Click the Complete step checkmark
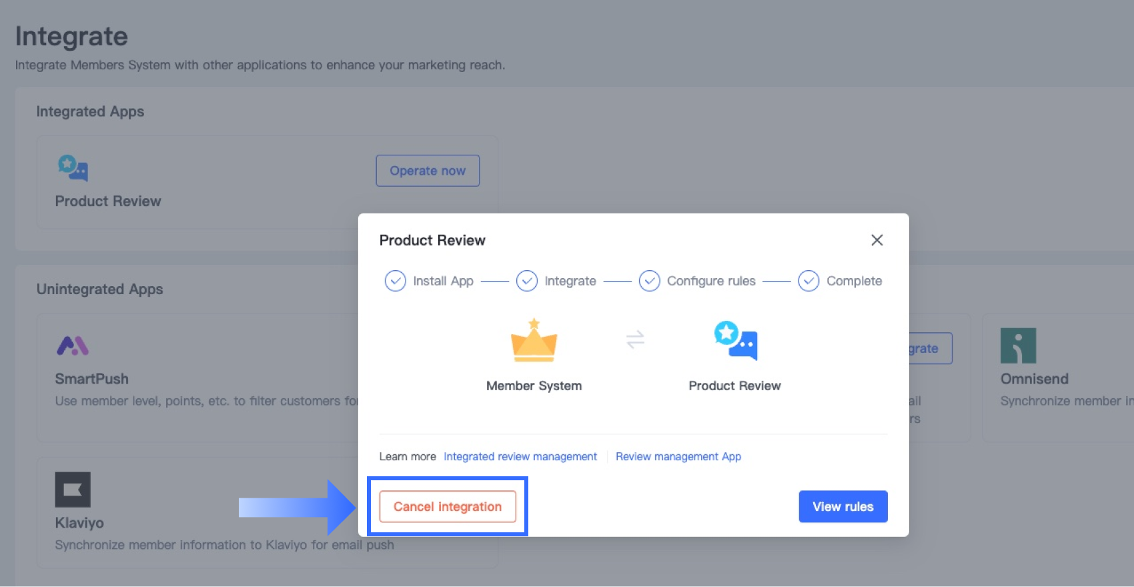 point(808,281)
